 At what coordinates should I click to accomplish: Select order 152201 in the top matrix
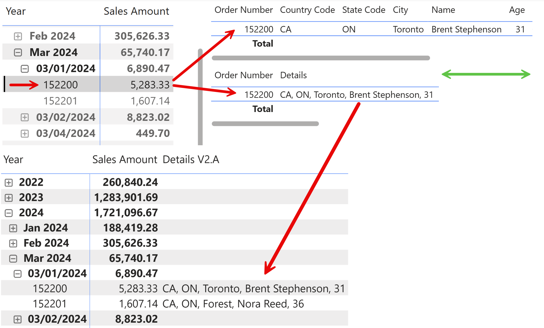point(60,101)
